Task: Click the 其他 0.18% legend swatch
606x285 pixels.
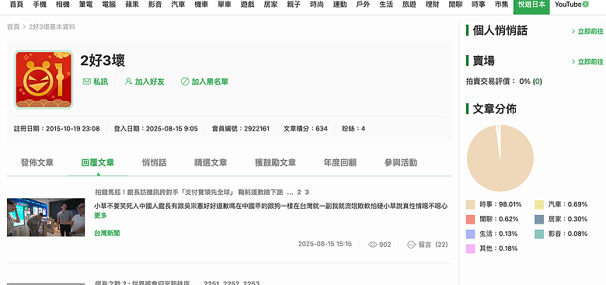Action: (x=470, y=249)
